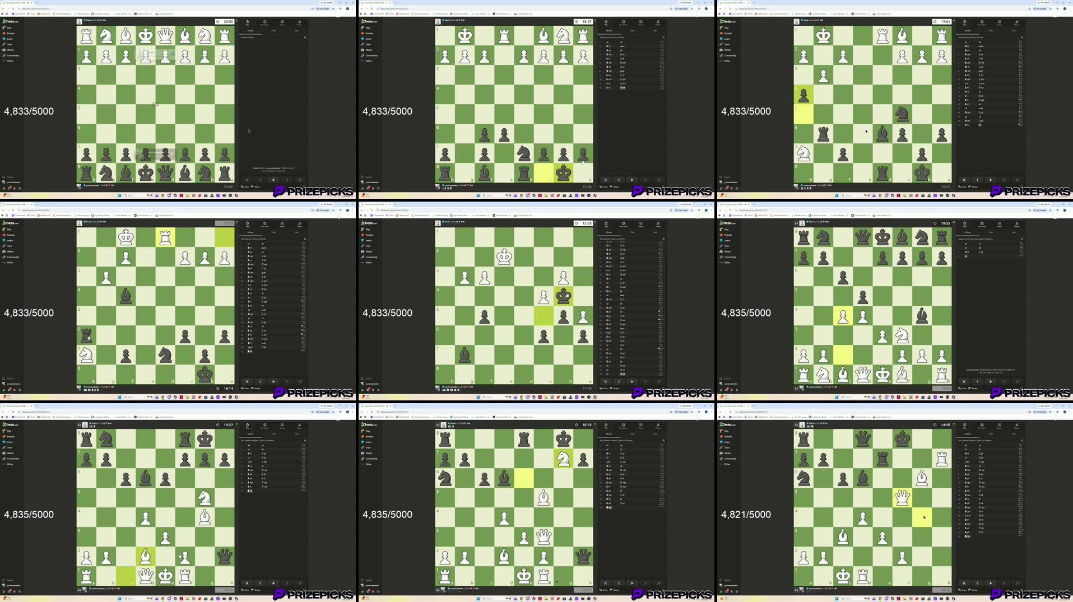Click the 18:37 clock above the board

(x=583, y=21)
